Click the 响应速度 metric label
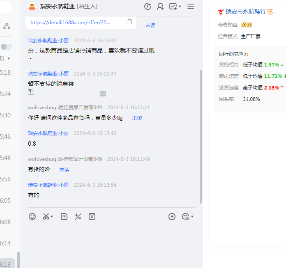Screen dimensions: 286x268 [x=228, y=76]
